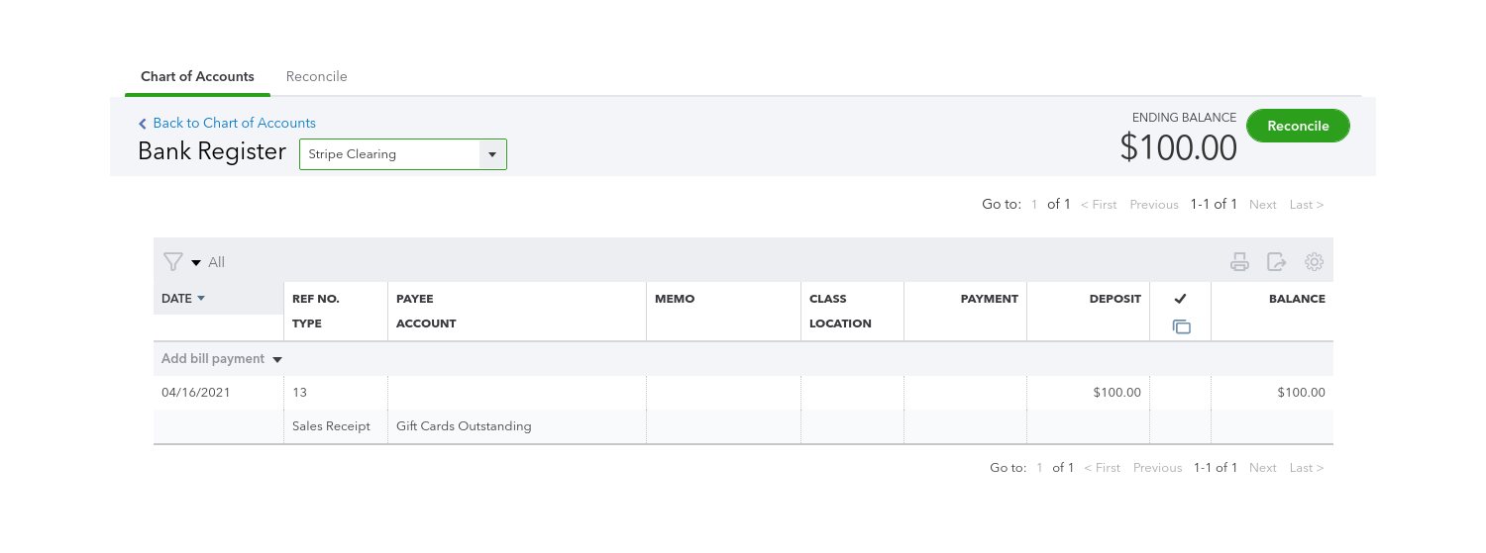
Task: Click the reconcile status cell for the $100.00 deposit
Action: pos(1180,393)
